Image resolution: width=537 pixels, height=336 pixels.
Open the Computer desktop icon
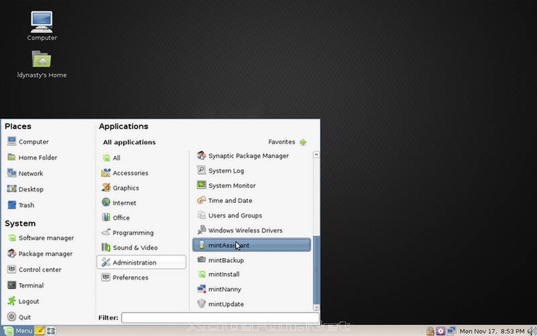[42, 26]
